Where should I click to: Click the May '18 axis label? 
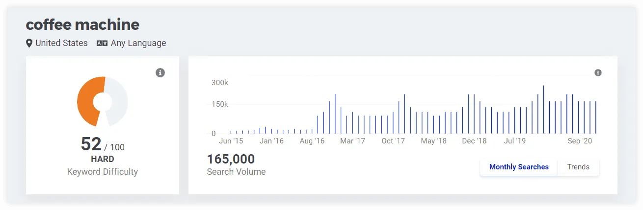coord(433,141)
